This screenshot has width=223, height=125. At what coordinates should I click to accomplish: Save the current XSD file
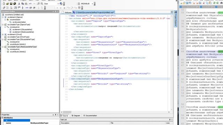pyautogui.click(x=11, y=4)
